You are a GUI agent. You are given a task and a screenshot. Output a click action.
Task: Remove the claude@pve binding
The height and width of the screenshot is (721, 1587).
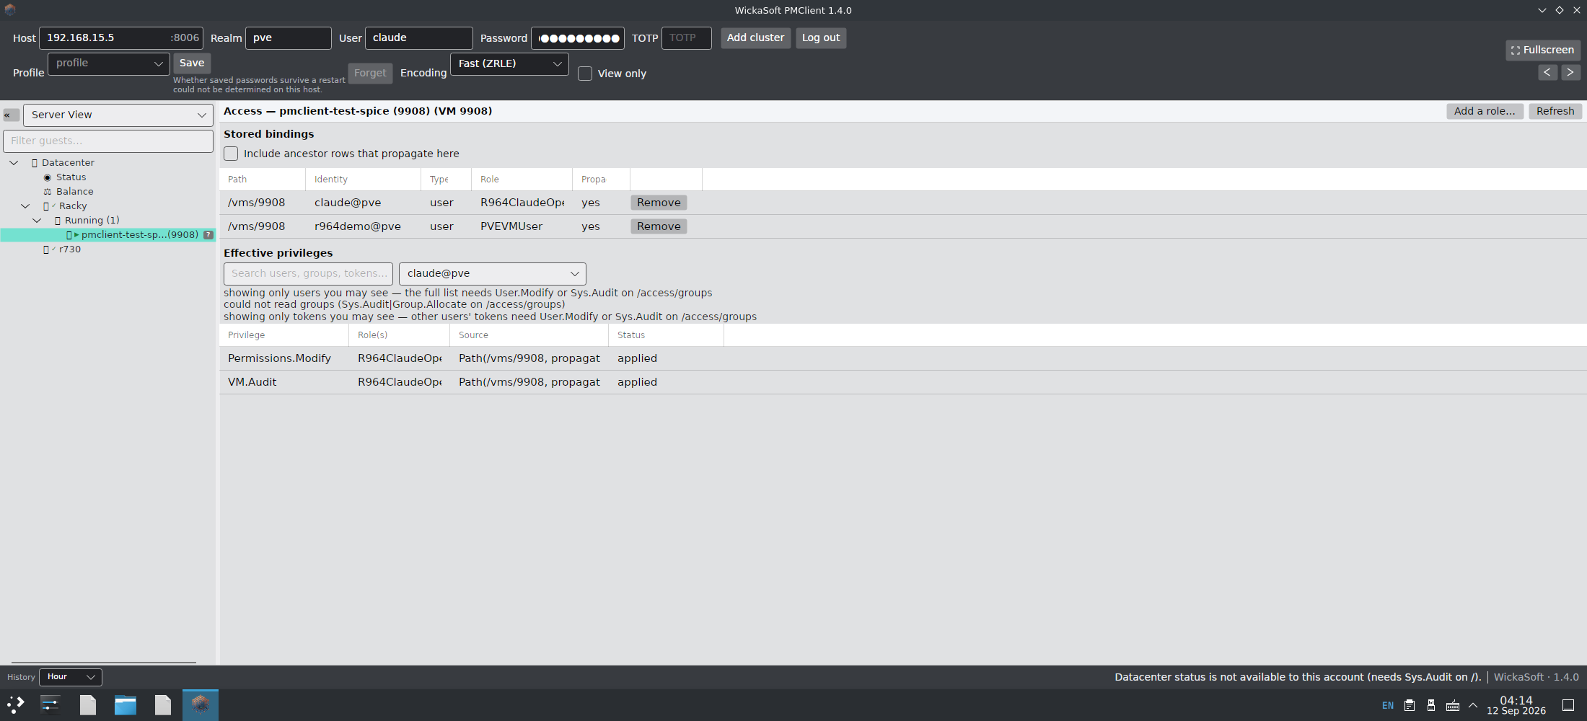659,203
